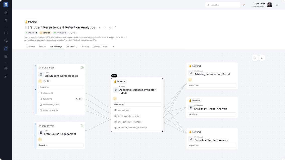Download the lineage diagram
Viewport: 285px width, 160px height.
pyautogui.click(x=255, y=58)
